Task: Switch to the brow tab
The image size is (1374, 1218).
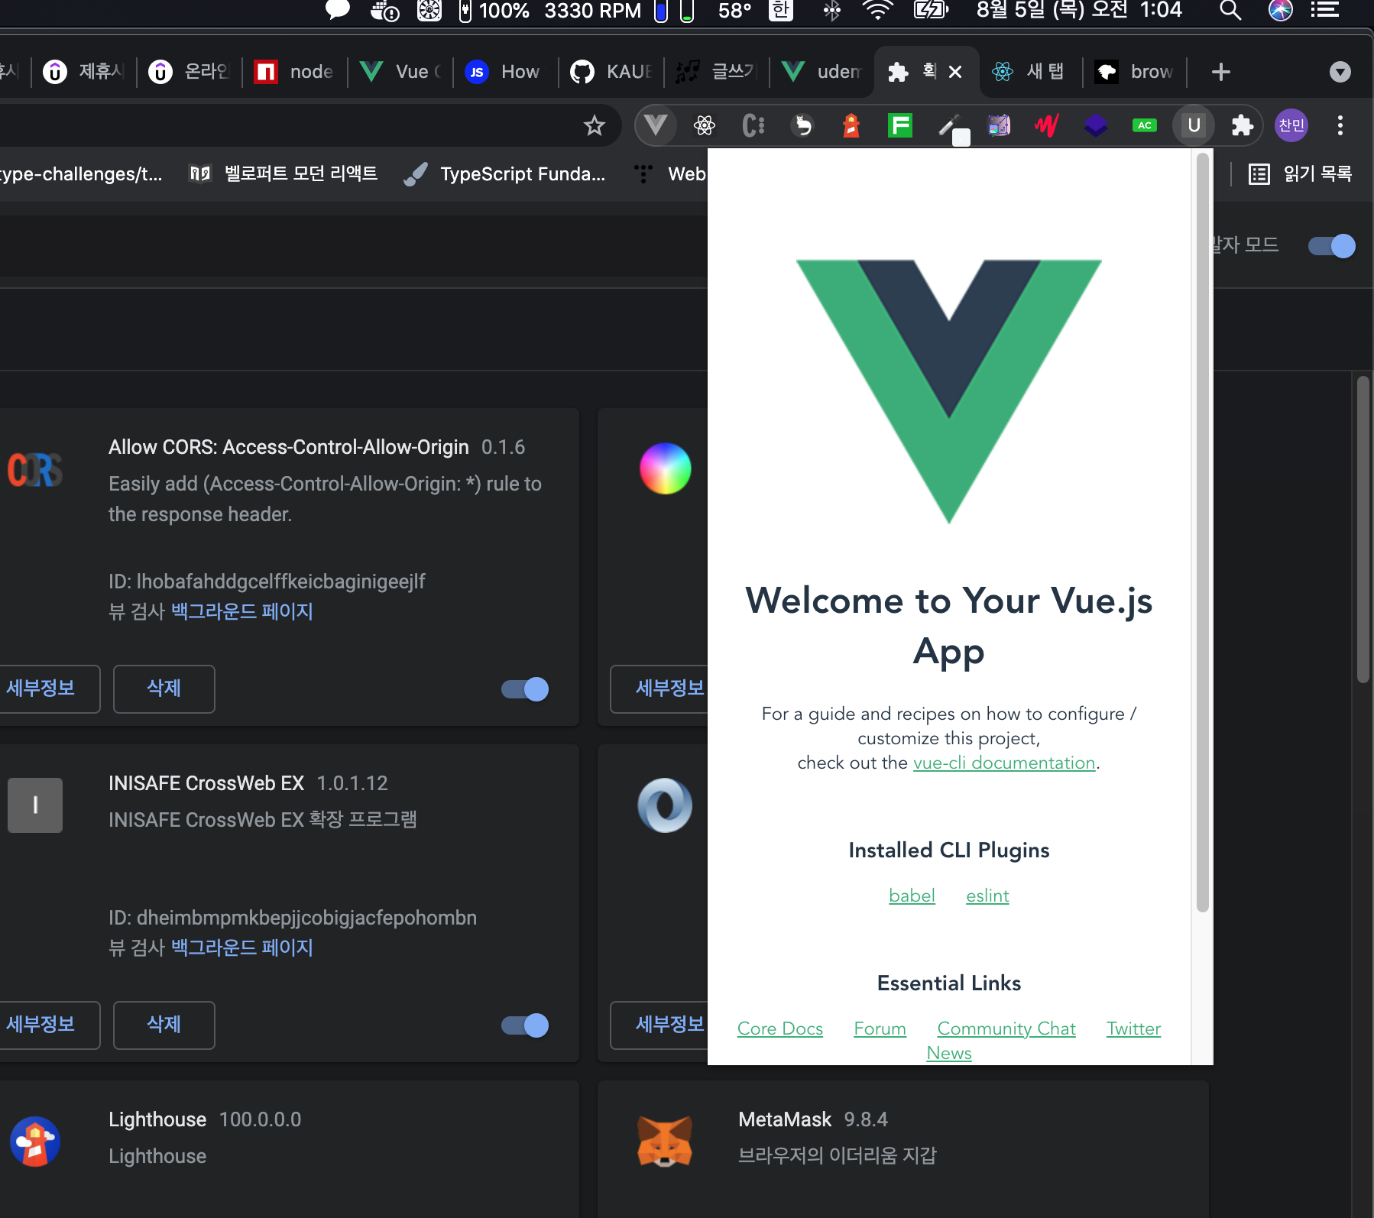Action: 1136,72
